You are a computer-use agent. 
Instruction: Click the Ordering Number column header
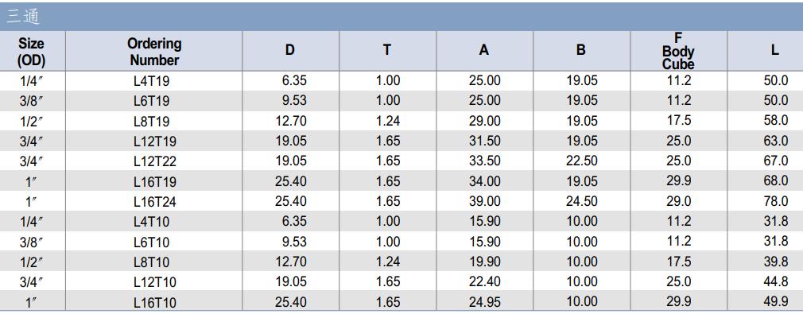click(x=154, y=51)
